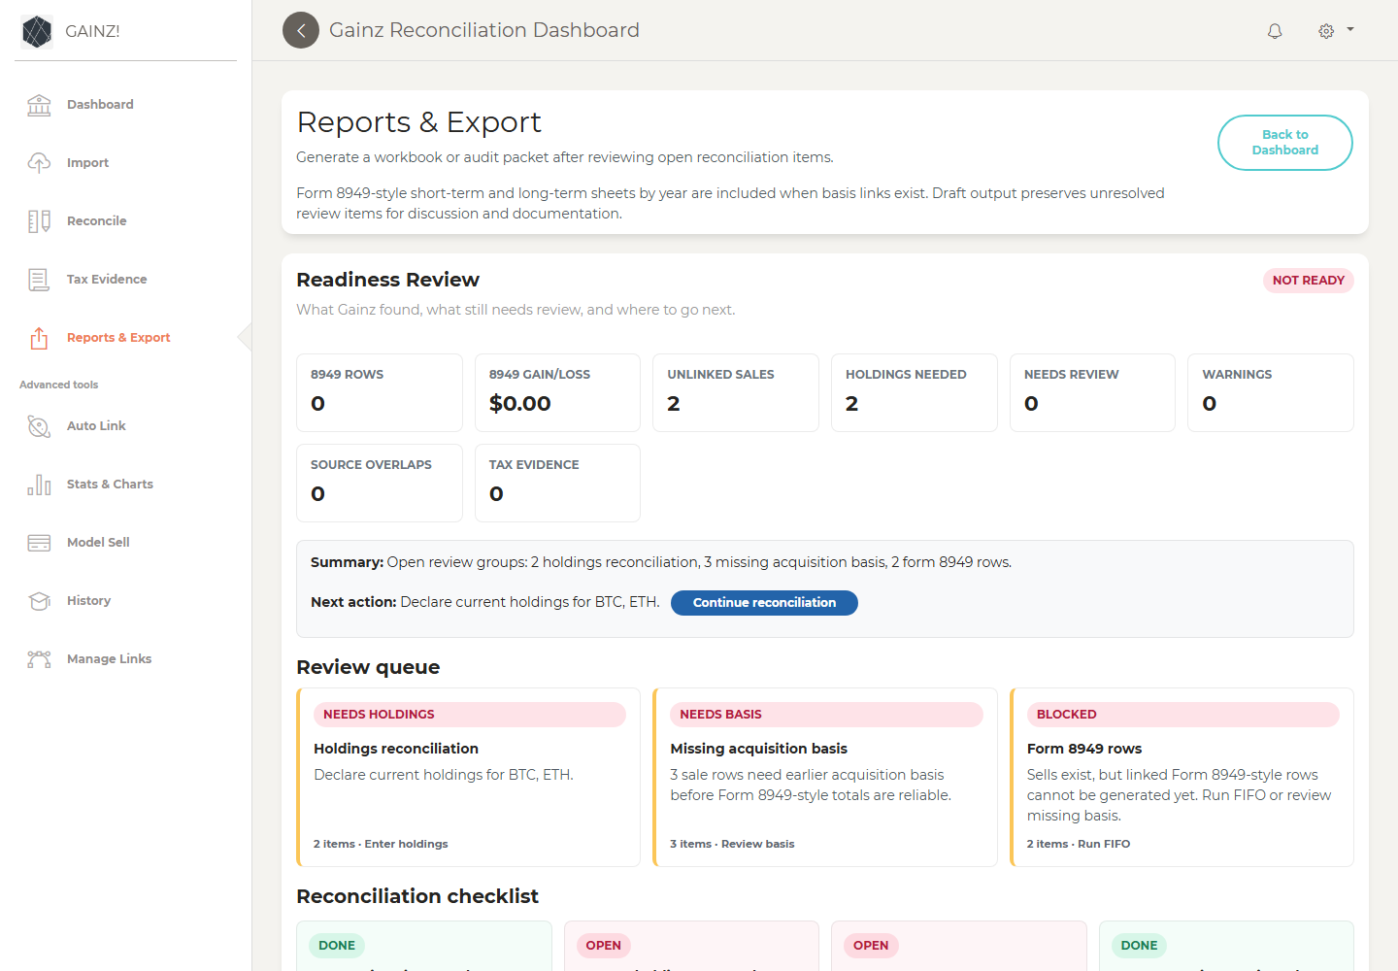1398x971 pixels.
Task: Click the 8949 ROWS stat card
Action: coord(379,392)
